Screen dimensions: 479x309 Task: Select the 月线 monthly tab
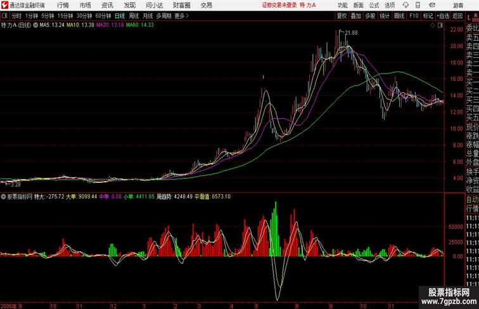click(x=148, y=16)
